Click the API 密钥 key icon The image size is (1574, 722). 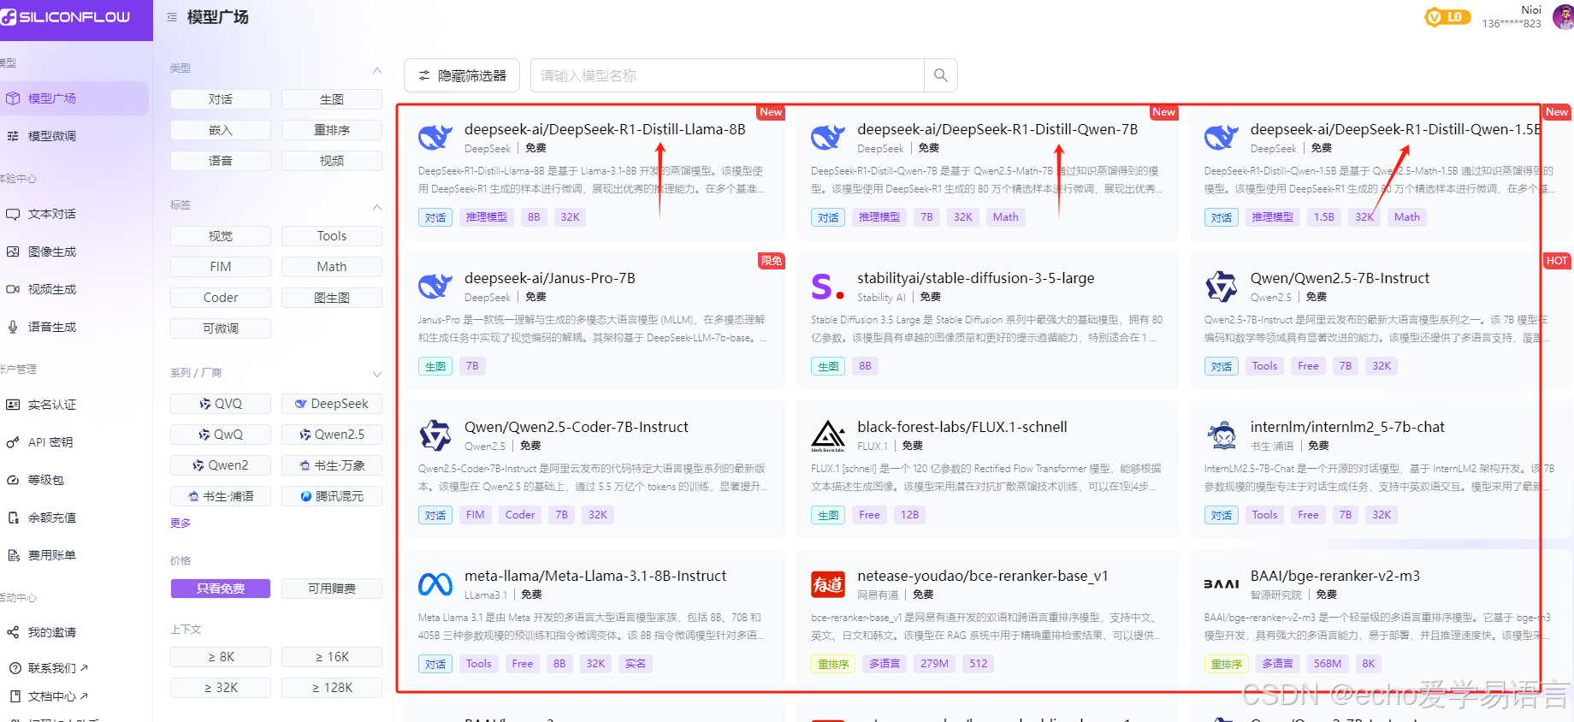click(13, 442)
